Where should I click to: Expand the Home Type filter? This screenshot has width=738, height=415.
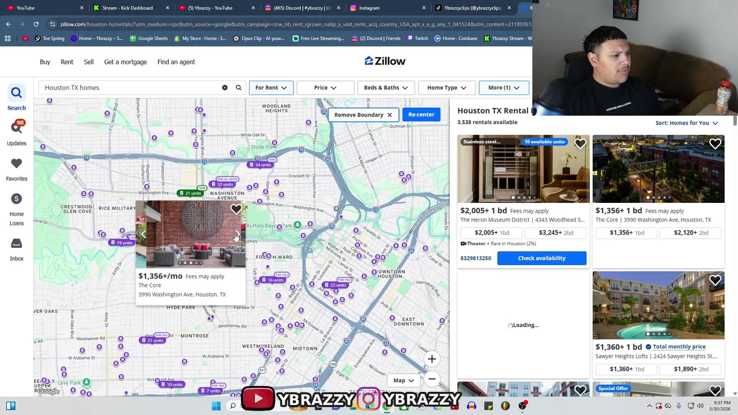[447, 88]
